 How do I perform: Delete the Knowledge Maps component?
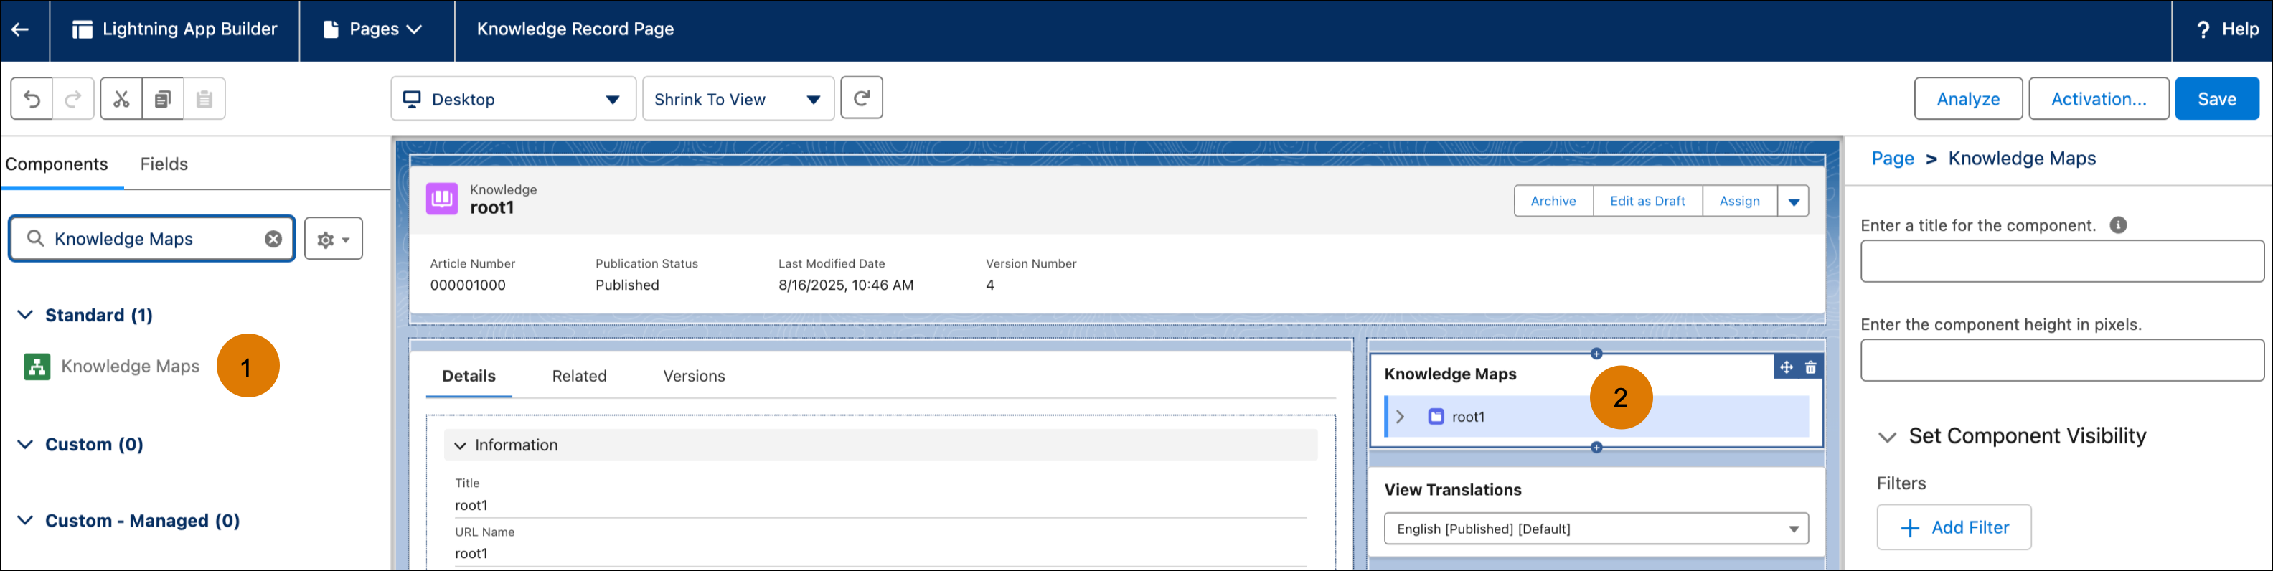click(x=1811, y=367)
